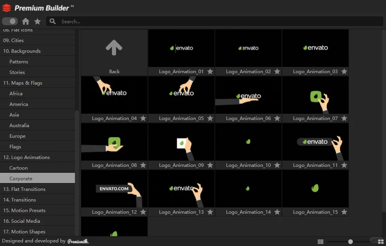The width and height of the screenshot is (386, 246).
Task: Favorite Logo_Animation_11 with its star
Action: pyautogui.click(x=344, y=165)
